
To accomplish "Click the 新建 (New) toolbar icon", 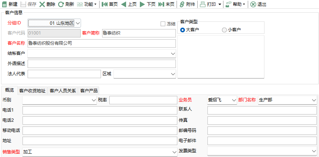I will pos(4,4).
